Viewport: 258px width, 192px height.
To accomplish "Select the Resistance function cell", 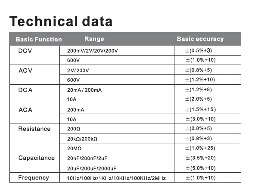I will tap(34, 139).
